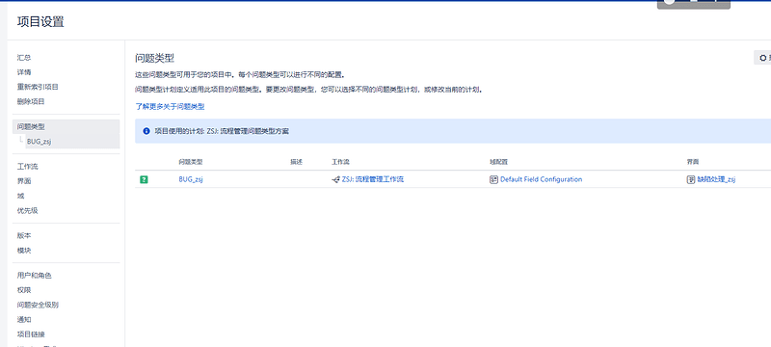Open 详情 in the settings sidebar
Image resolution: width=771 pixels, height=347 pixels.
point(24,72)
